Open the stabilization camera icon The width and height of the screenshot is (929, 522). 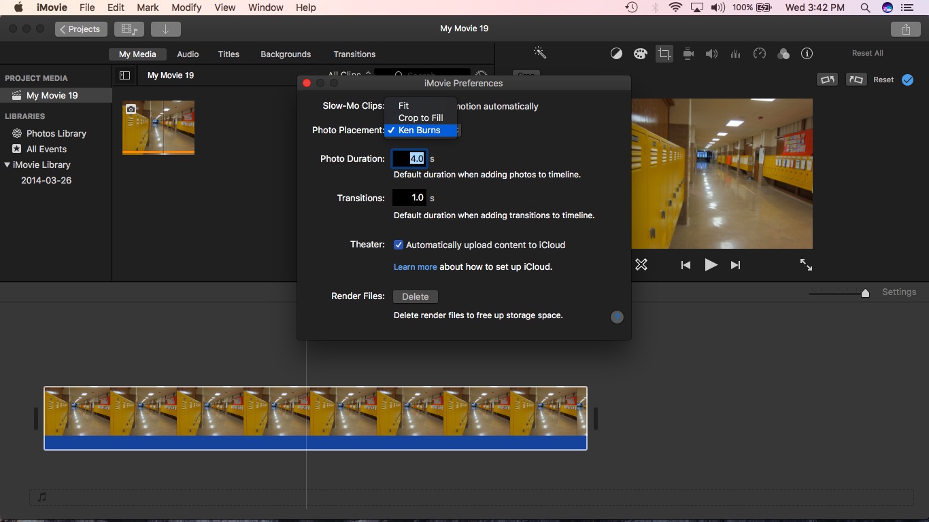(x=688, y=54)
